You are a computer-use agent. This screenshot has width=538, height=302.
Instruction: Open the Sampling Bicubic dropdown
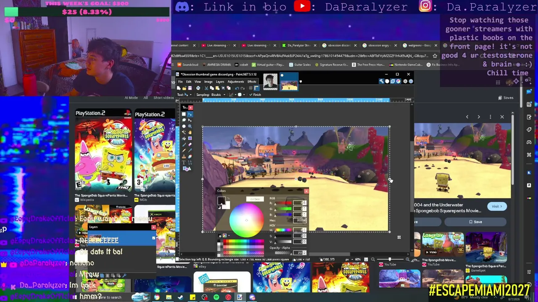click(x=218, y=95)
